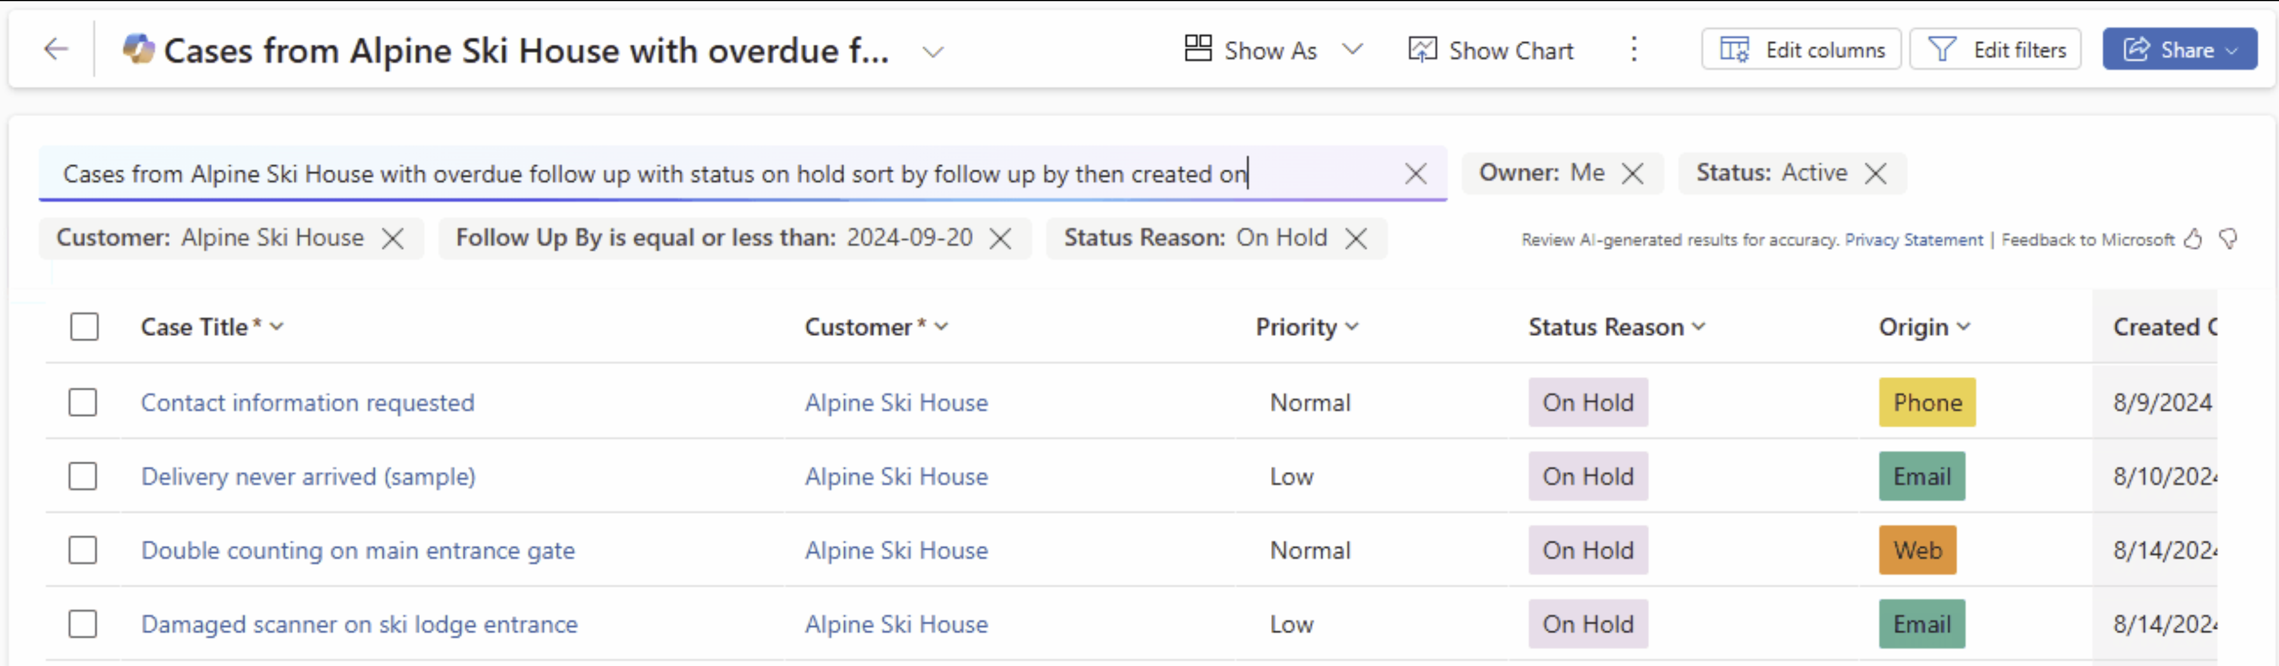Check the Damaged scanner on ski lodge row
Image resolution: width=2279 pixels, height=666 pixels.
(83, 624)
